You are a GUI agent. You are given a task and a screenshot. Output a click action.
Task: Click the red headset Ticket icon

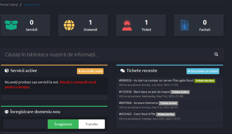[x=127, y=25]
